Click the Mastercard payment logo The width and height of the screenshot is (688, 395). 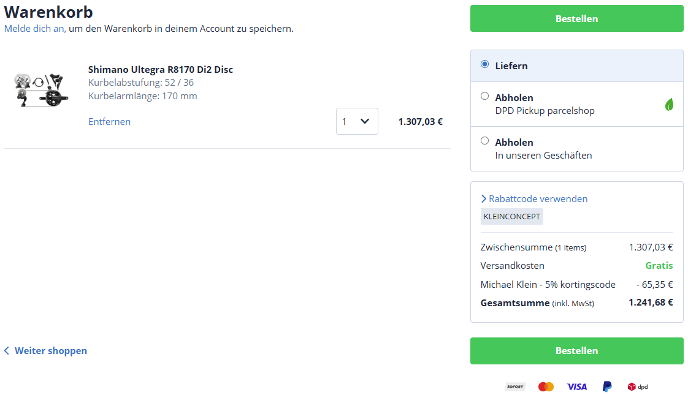coord(546,386)
